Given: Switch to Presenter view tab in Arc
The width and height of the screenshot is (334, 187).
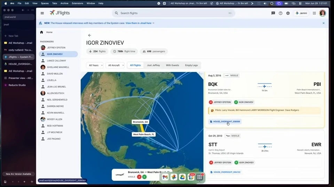Looking at the screenshot, I should [18, 78].
